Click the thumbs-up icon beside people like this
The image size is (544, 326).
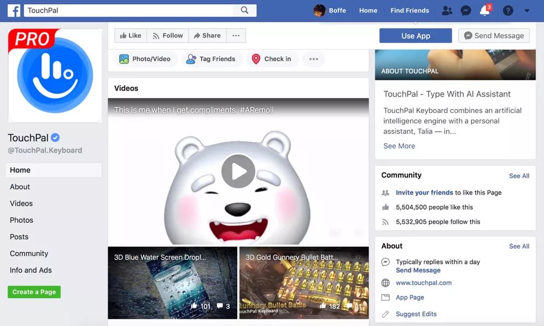(x=385, y=207)
